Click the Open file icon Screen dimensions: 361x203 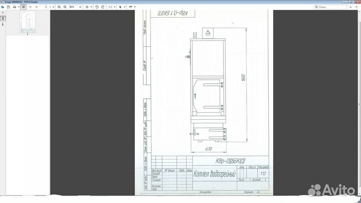pos(3,7)
